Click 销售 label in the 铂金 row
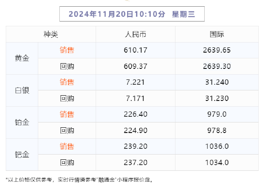The width and height of the screenshot is (263, 189). coord(67,114)
